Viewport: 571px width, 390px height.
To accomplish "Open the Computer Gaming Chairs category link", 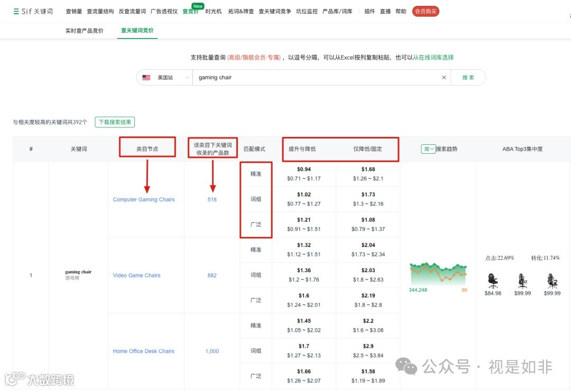I will [144, 199].
